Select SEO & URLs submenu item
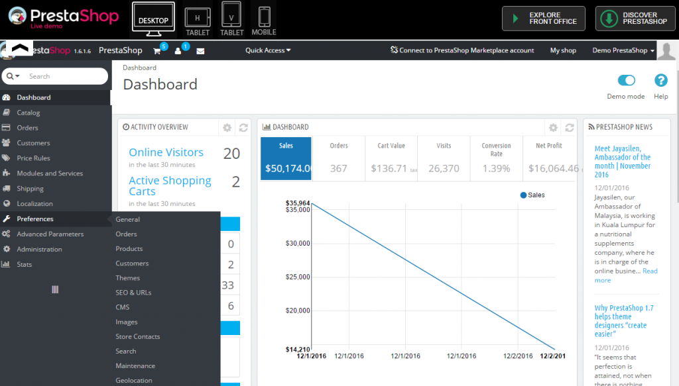Viewport: 679px width, 386px height. coord(133,293)
